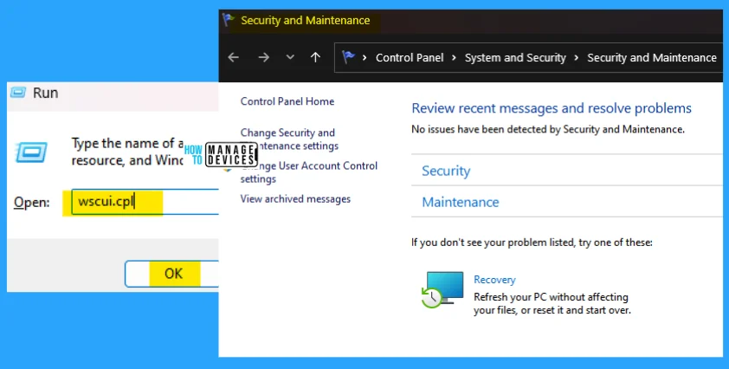This screenshot has height=369, width=729.
Task: Open the recent locations dropdown chevron
Action: click(x=290, y=58)
